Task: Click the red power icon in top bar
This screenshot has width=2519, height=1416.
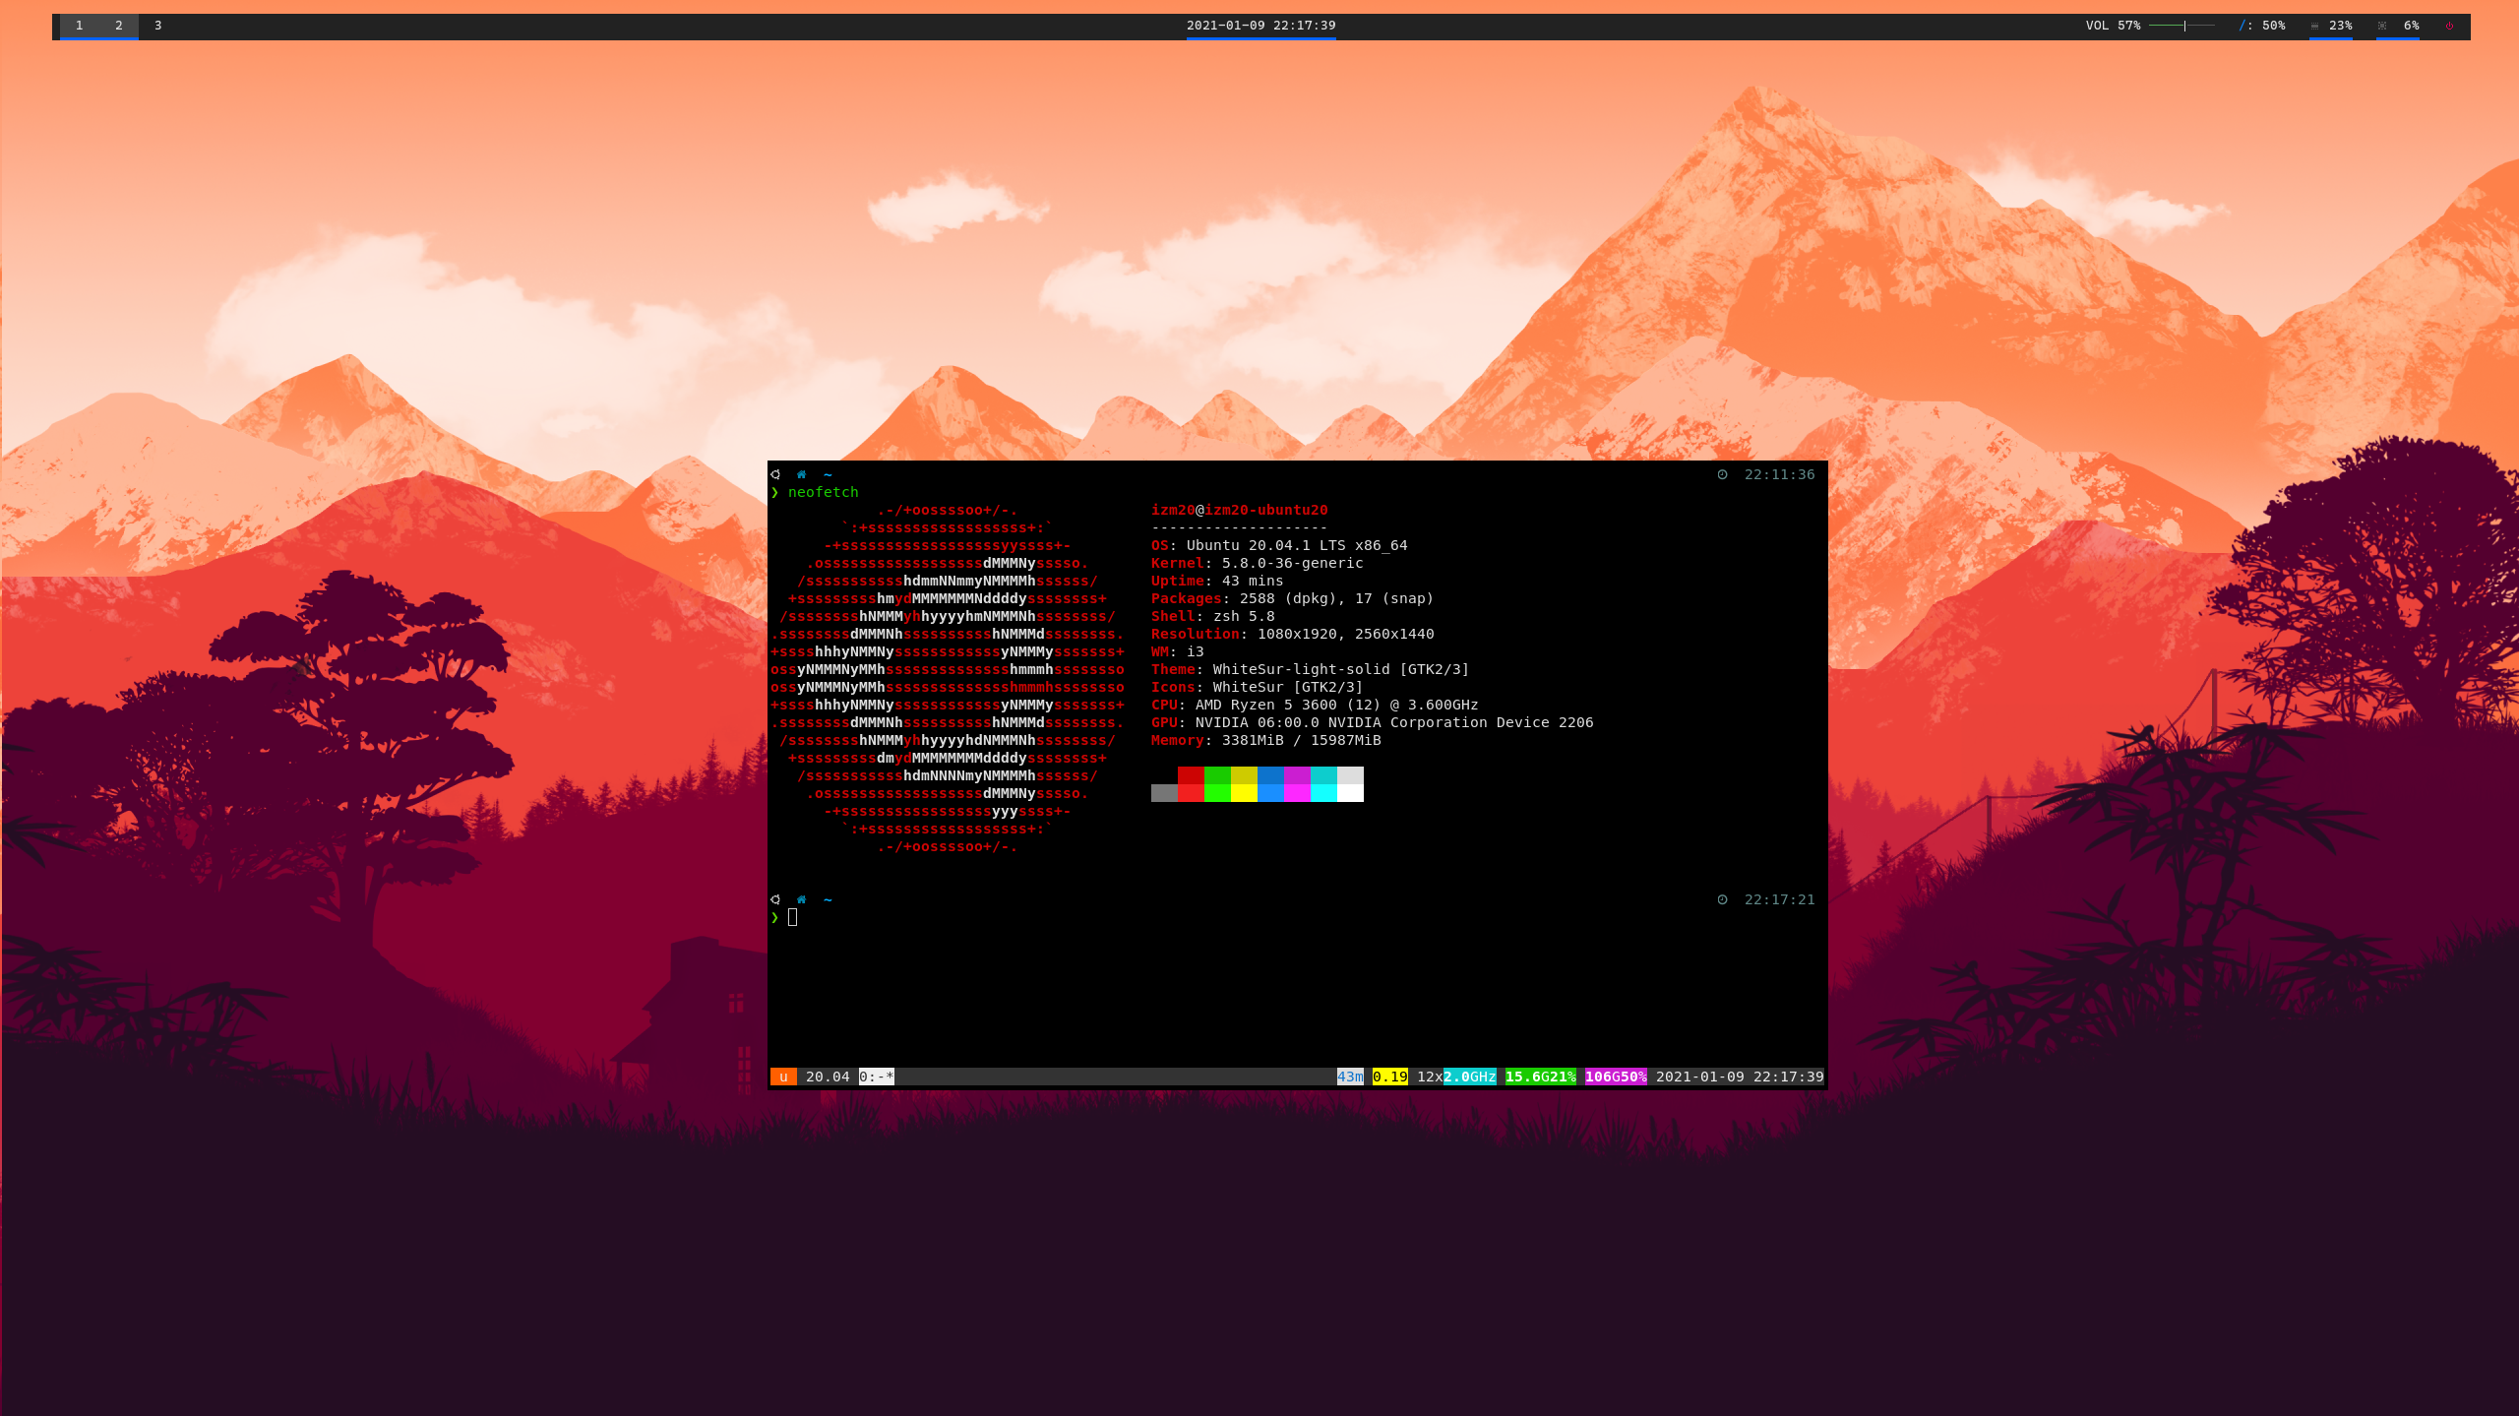Action: pos(2449,27)
